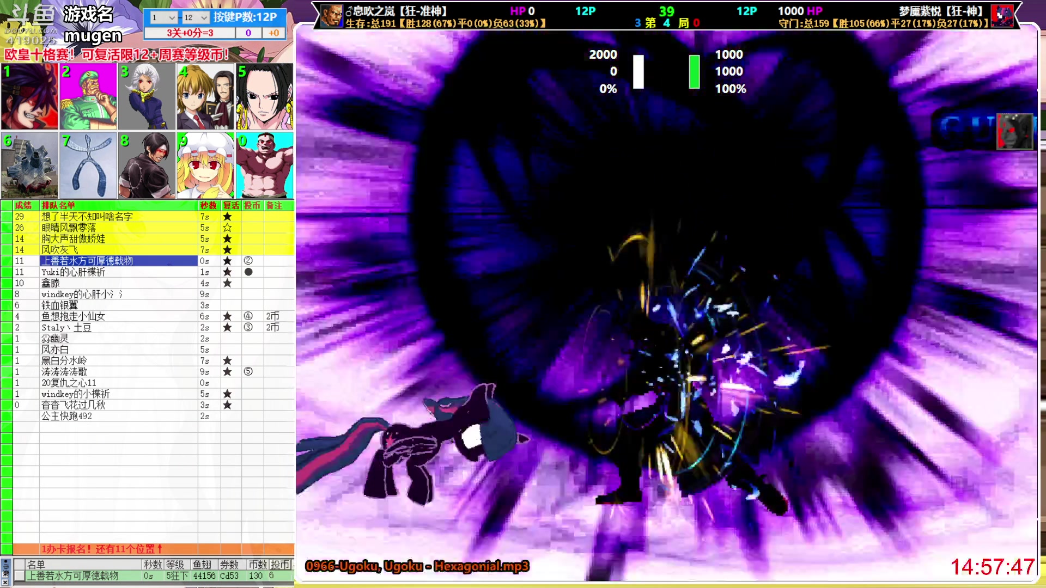Click revive star for 杳杳飞花过几秋
The image size is (1046, 588).
pos(227,405)
